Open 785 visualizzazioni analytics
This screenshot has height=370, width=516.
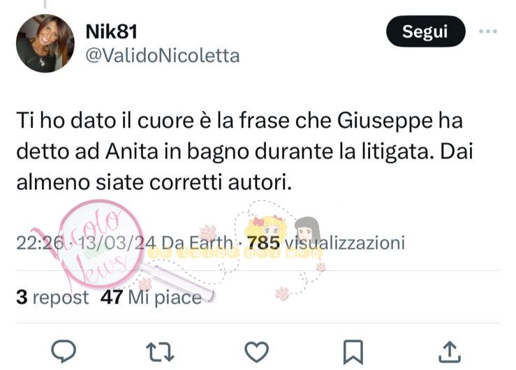click(326, 243)
